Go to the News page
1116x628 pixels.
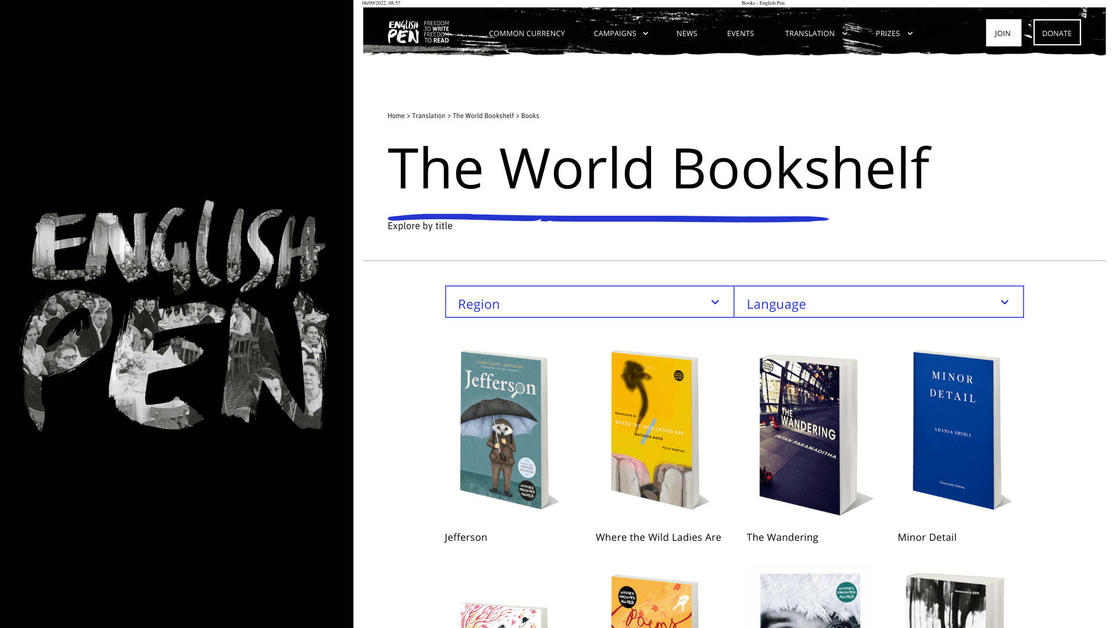tap(686, 33)
